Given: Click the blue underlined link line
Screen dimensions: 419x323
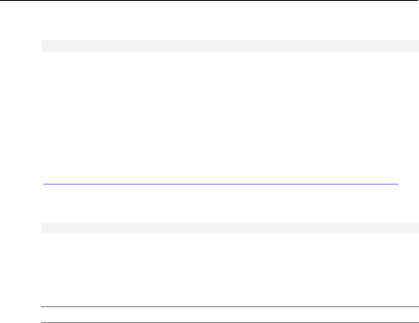Looking at the screenshot, I should pos(221,184).
